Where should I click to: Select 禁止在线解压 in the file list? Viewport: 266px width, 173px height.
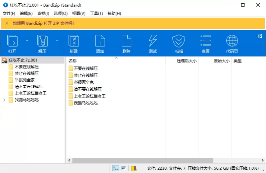pos(86,75)
